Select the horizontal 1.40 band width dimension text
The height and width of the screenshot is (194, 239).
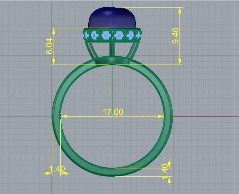[57, 169]
